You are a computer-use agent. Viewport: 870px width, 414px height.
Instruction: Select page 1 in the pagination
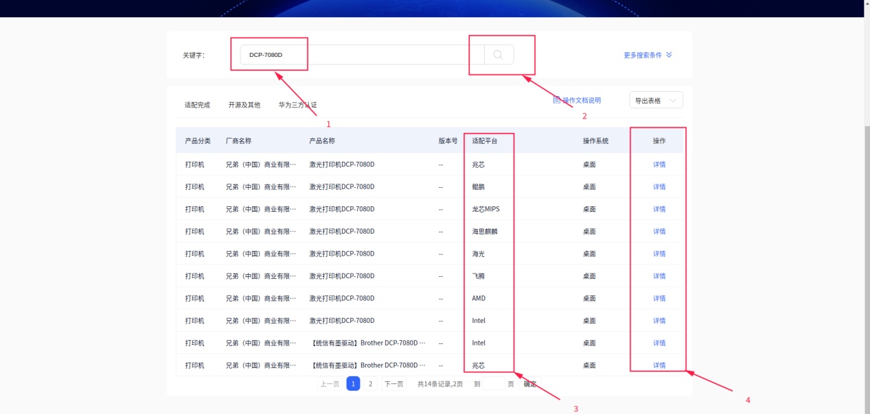coord(353,384)
